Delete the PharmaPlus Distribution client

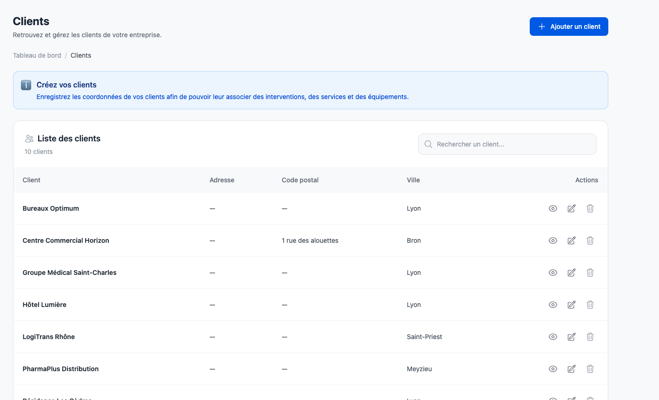click(590, 369)
